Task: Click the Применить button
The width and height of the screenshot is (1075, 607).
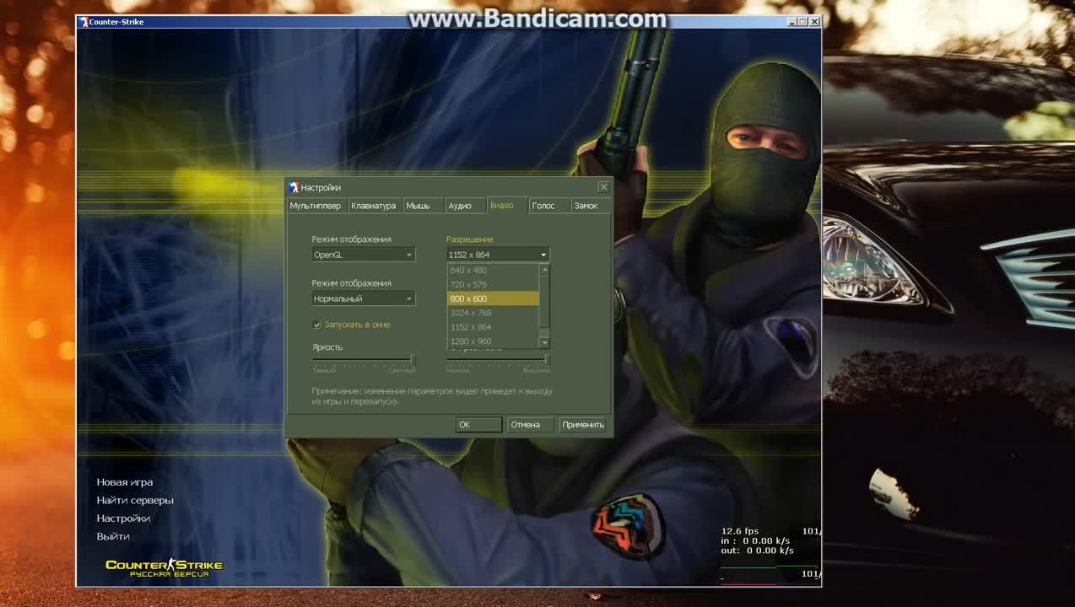Action: (583, 425)
